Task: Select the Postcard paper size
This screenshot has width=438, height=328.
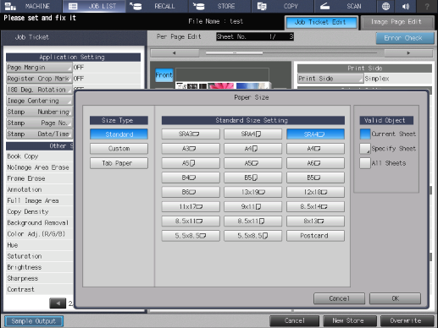Action: 315,236
